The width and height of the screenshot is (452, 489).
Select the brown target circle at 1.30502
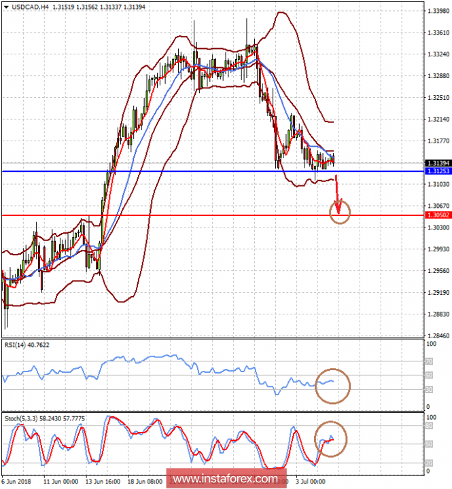click(340, 213)
